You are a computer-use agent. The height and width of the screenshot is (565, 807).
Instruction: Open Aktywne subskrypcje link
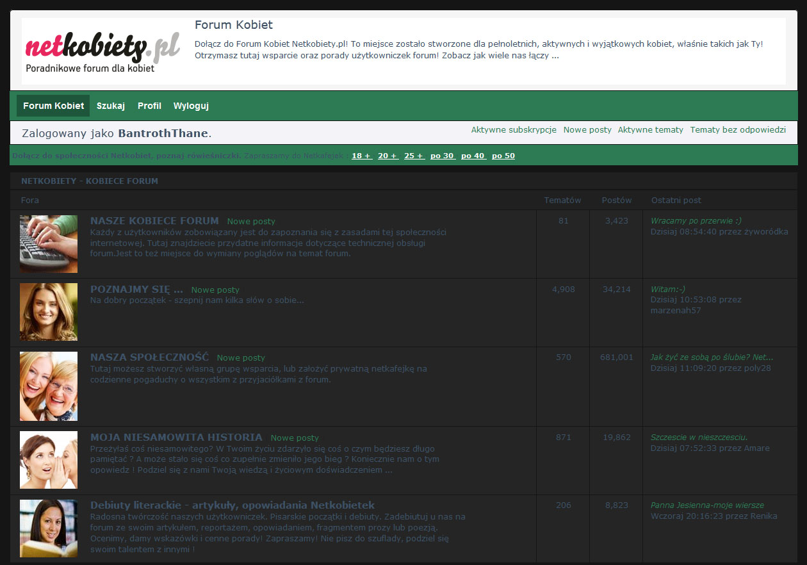tap(514, 129)
